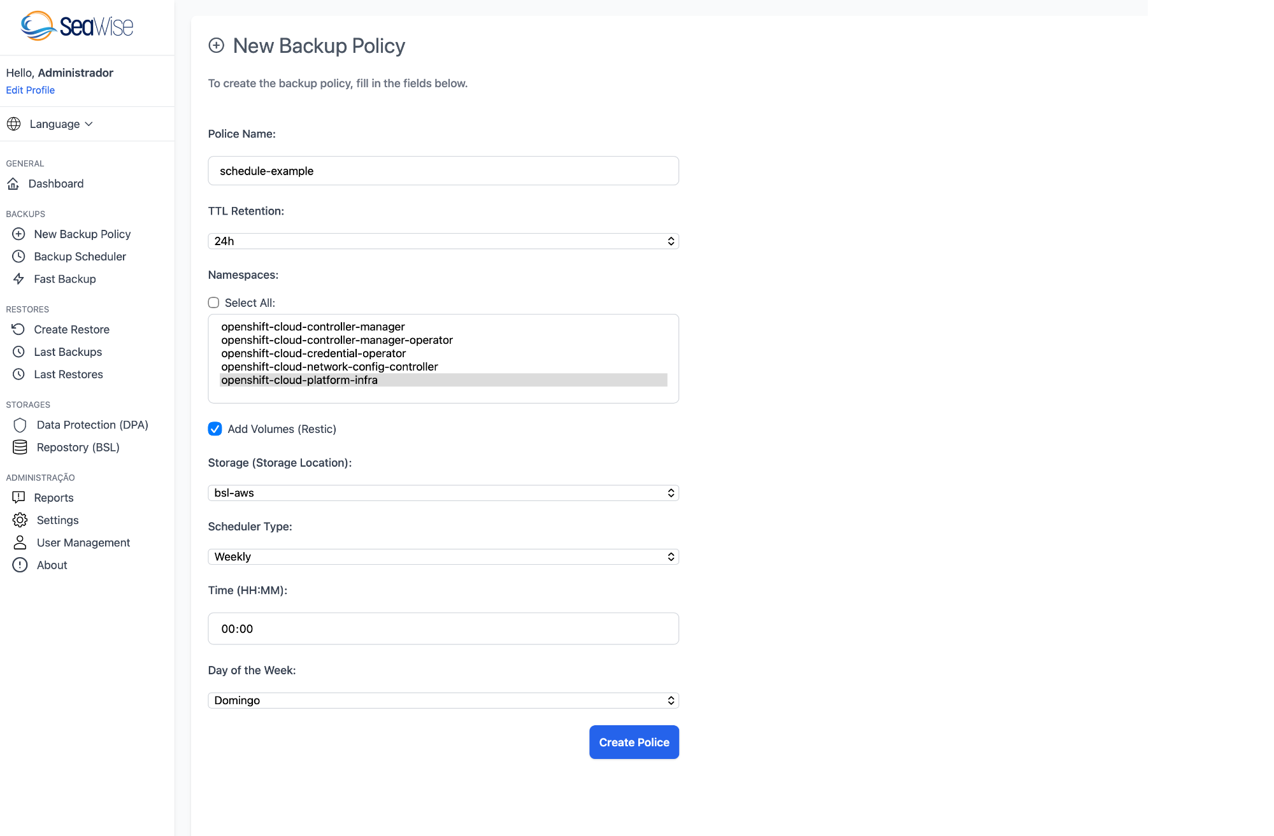1274x836 pixels.
Task: Click the Create Police button
Action: (633, 742)
